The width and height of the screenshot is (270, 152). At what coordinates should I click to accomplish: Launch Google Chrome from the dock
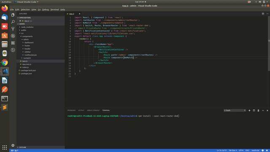[x=5, y=62]
